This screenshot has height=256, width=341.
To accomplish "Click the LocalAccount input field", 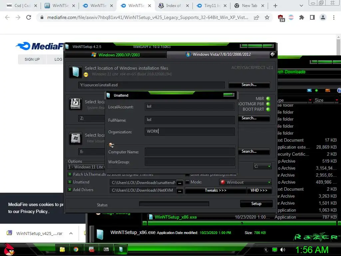I will click(x=189, y=106).
